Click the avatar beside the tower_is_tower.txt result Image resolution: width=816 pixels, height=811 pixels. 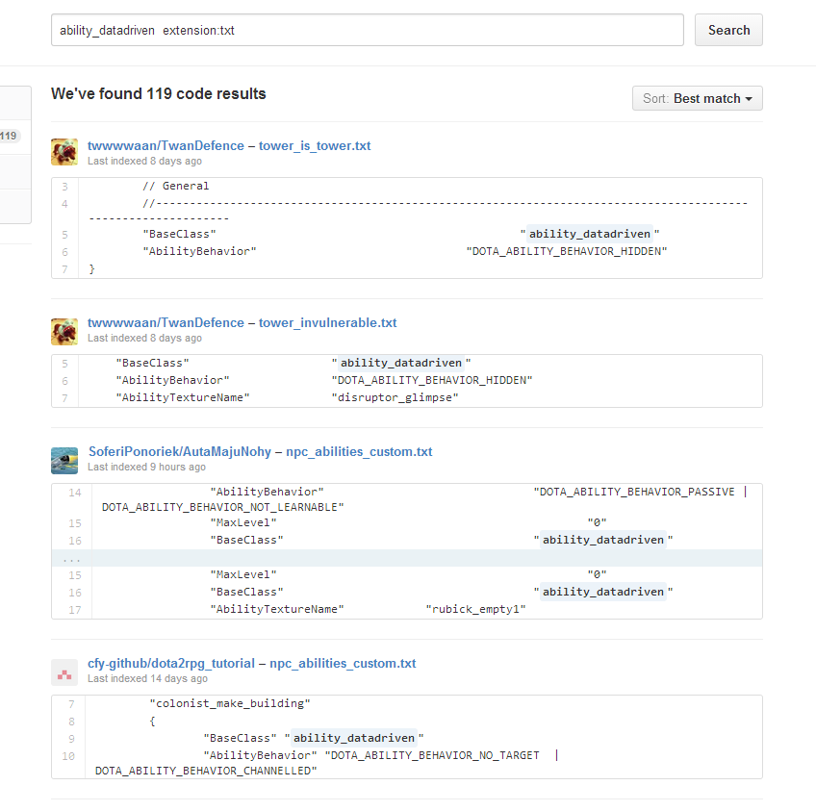click(x=64, y=152)
